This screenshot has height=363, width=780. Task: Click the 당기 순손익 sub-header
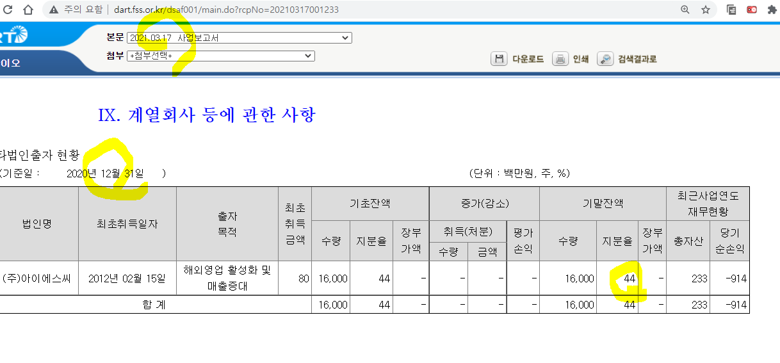(x=729, y=241)
